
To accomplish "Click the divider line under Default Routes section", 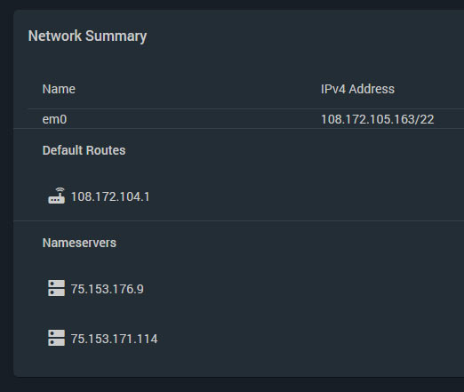I will 239,220.
